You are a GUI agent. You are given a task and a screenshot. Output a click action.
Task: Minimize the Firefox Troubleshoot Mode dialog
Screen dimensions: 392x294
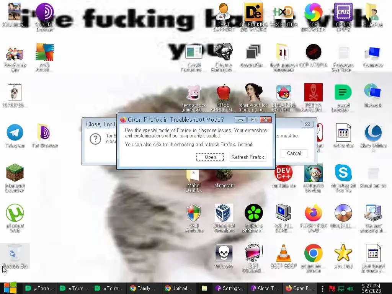coord(240,120)
